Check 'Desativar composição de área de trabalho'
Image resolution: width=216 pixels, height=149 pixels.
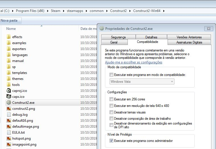click(x=111, y=119)
